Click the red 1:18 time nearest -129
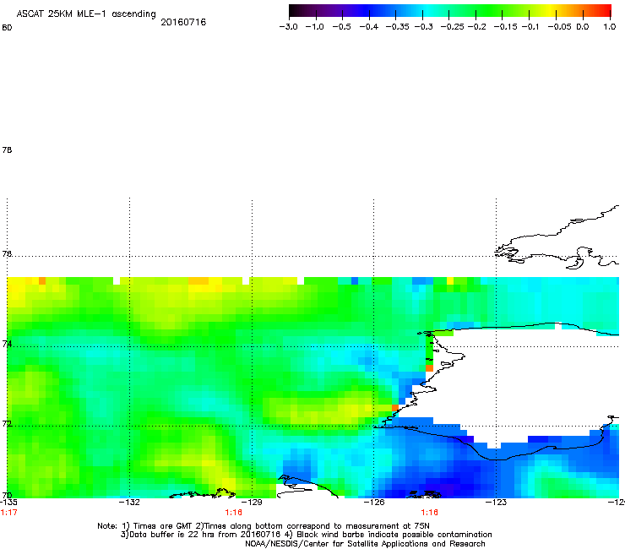The height and width of the screenshot is (549, 625). point(234,513)
